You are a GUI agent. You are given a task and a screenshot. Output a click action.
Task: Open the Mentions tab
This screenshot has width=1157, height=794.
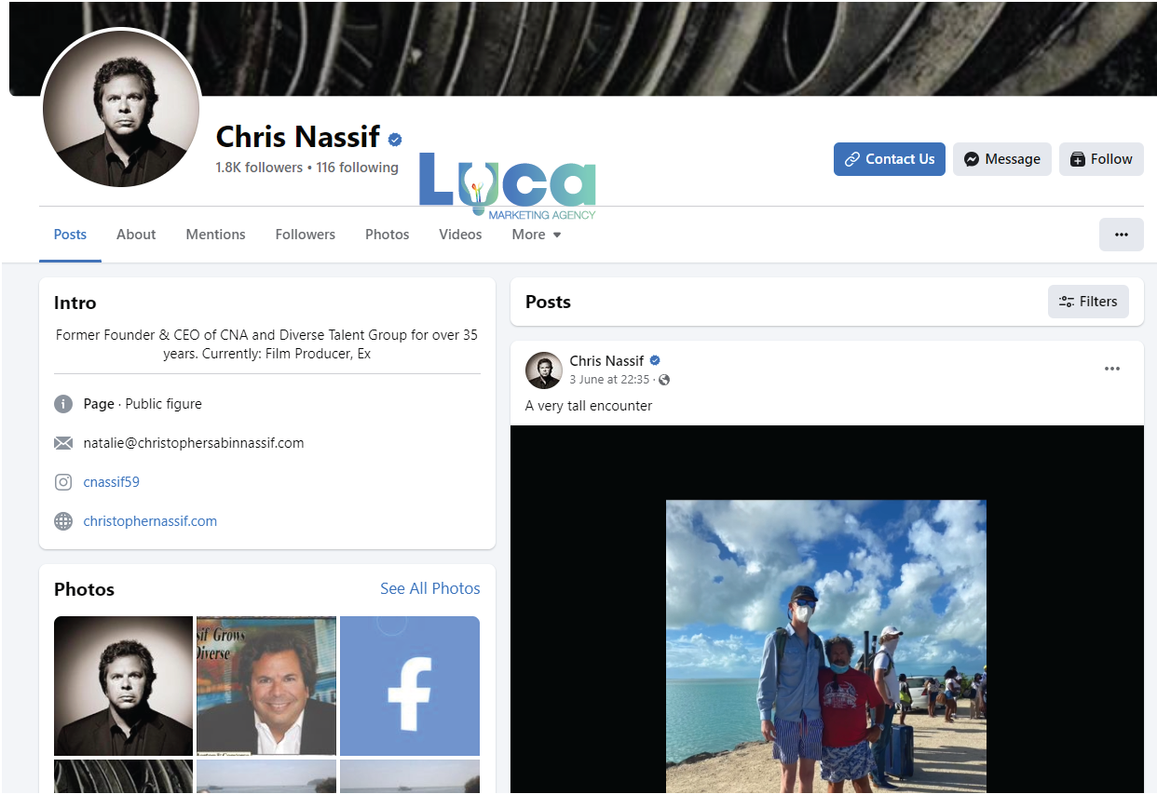coord(215,235)
